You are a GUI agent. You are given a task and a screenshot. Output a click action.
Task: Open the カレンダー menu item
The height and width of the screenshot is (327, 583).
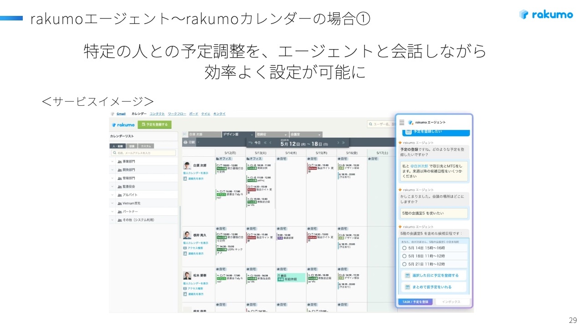point(139,114)
